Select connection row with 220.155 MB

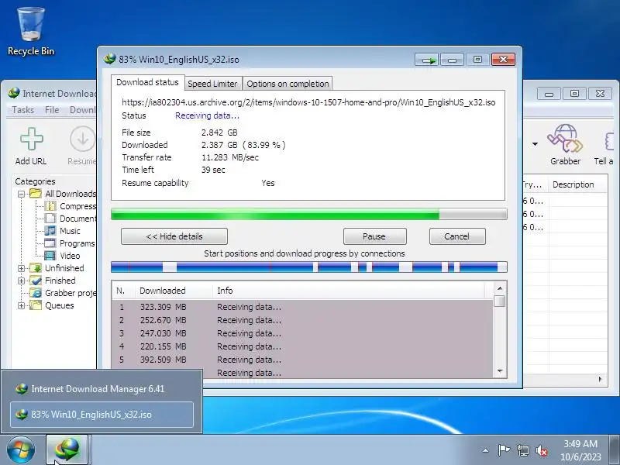(302, 346)
